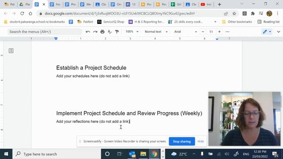The image size is (283, 159).
Task: Open the Windows Start menu
Action: tap(6, 154)
